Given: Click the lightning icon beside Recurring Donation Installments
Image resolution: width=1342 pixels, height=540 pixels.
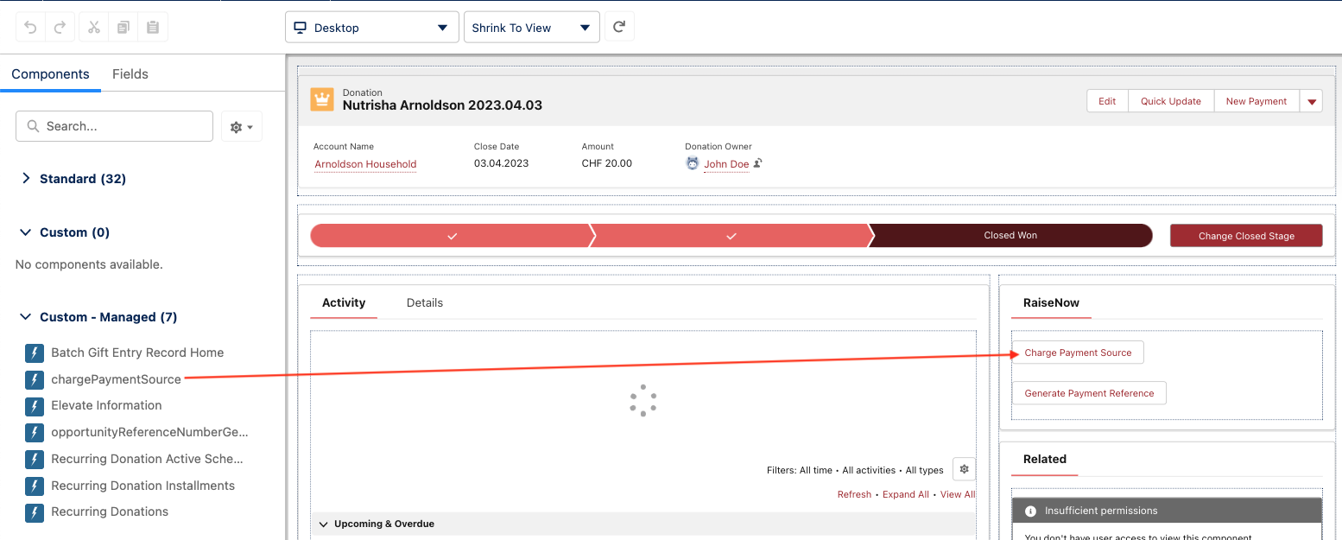Looking at the screenshot, I should 35,486.
